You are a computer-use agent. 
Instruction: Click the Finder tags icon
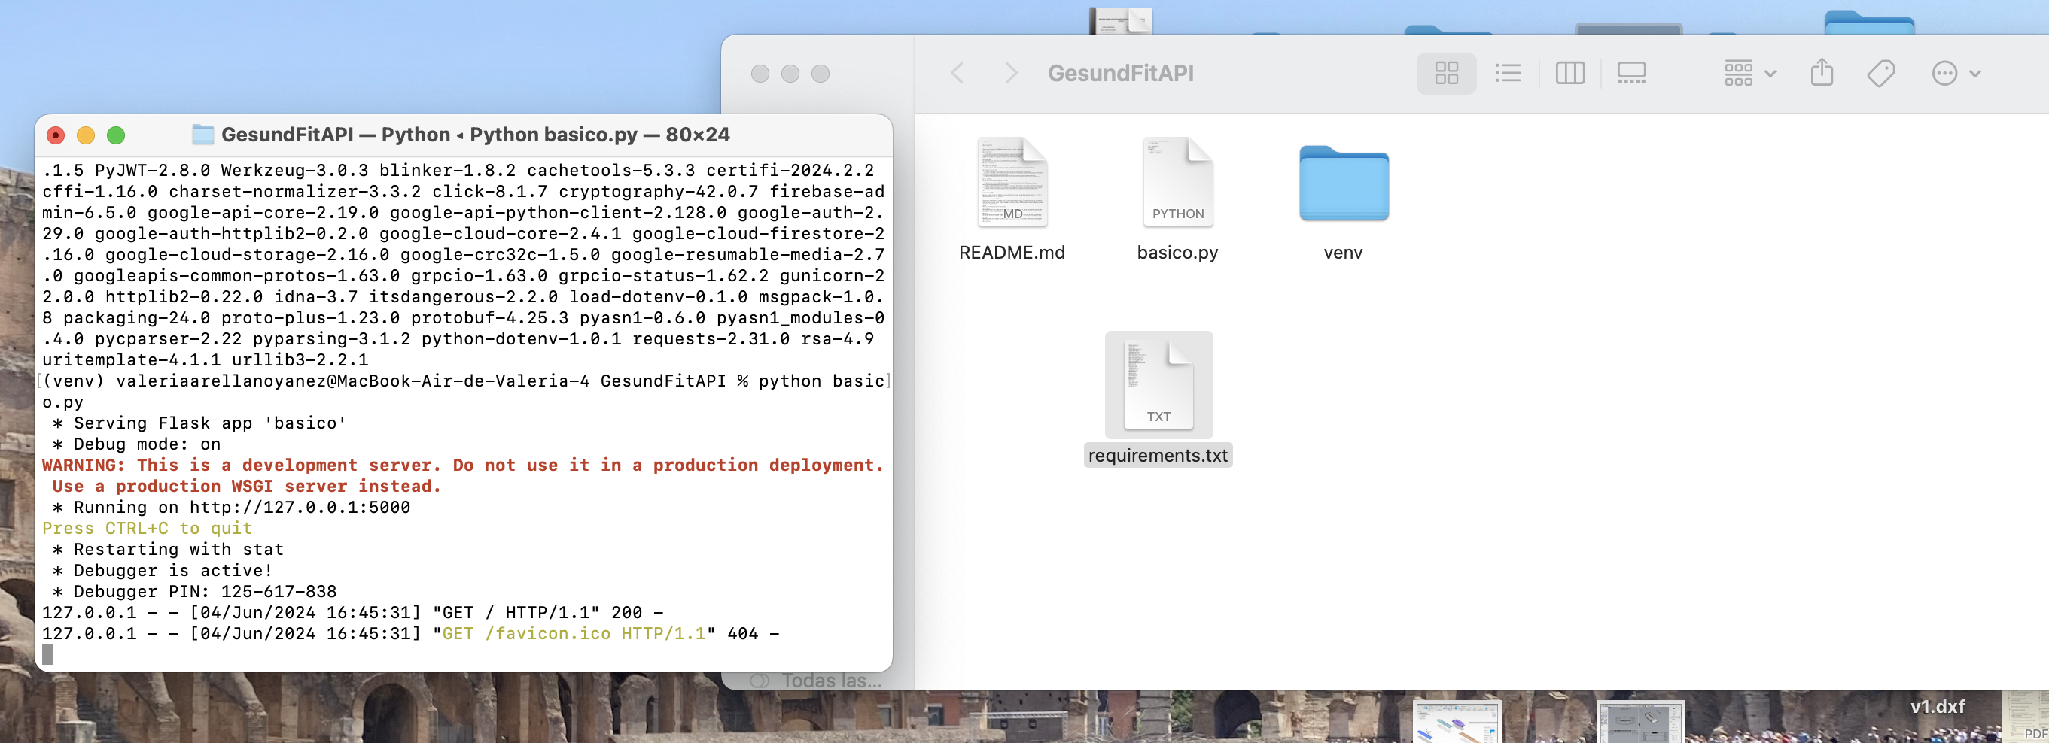[1881, 74]
